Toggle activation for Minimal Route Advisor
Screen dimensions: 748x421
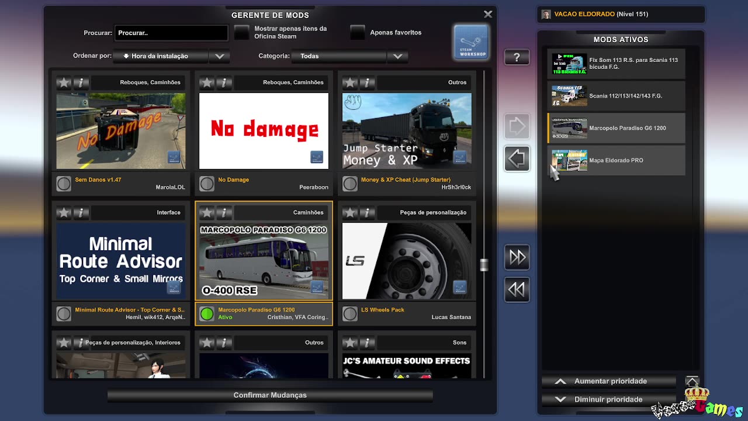coord(64,314)
